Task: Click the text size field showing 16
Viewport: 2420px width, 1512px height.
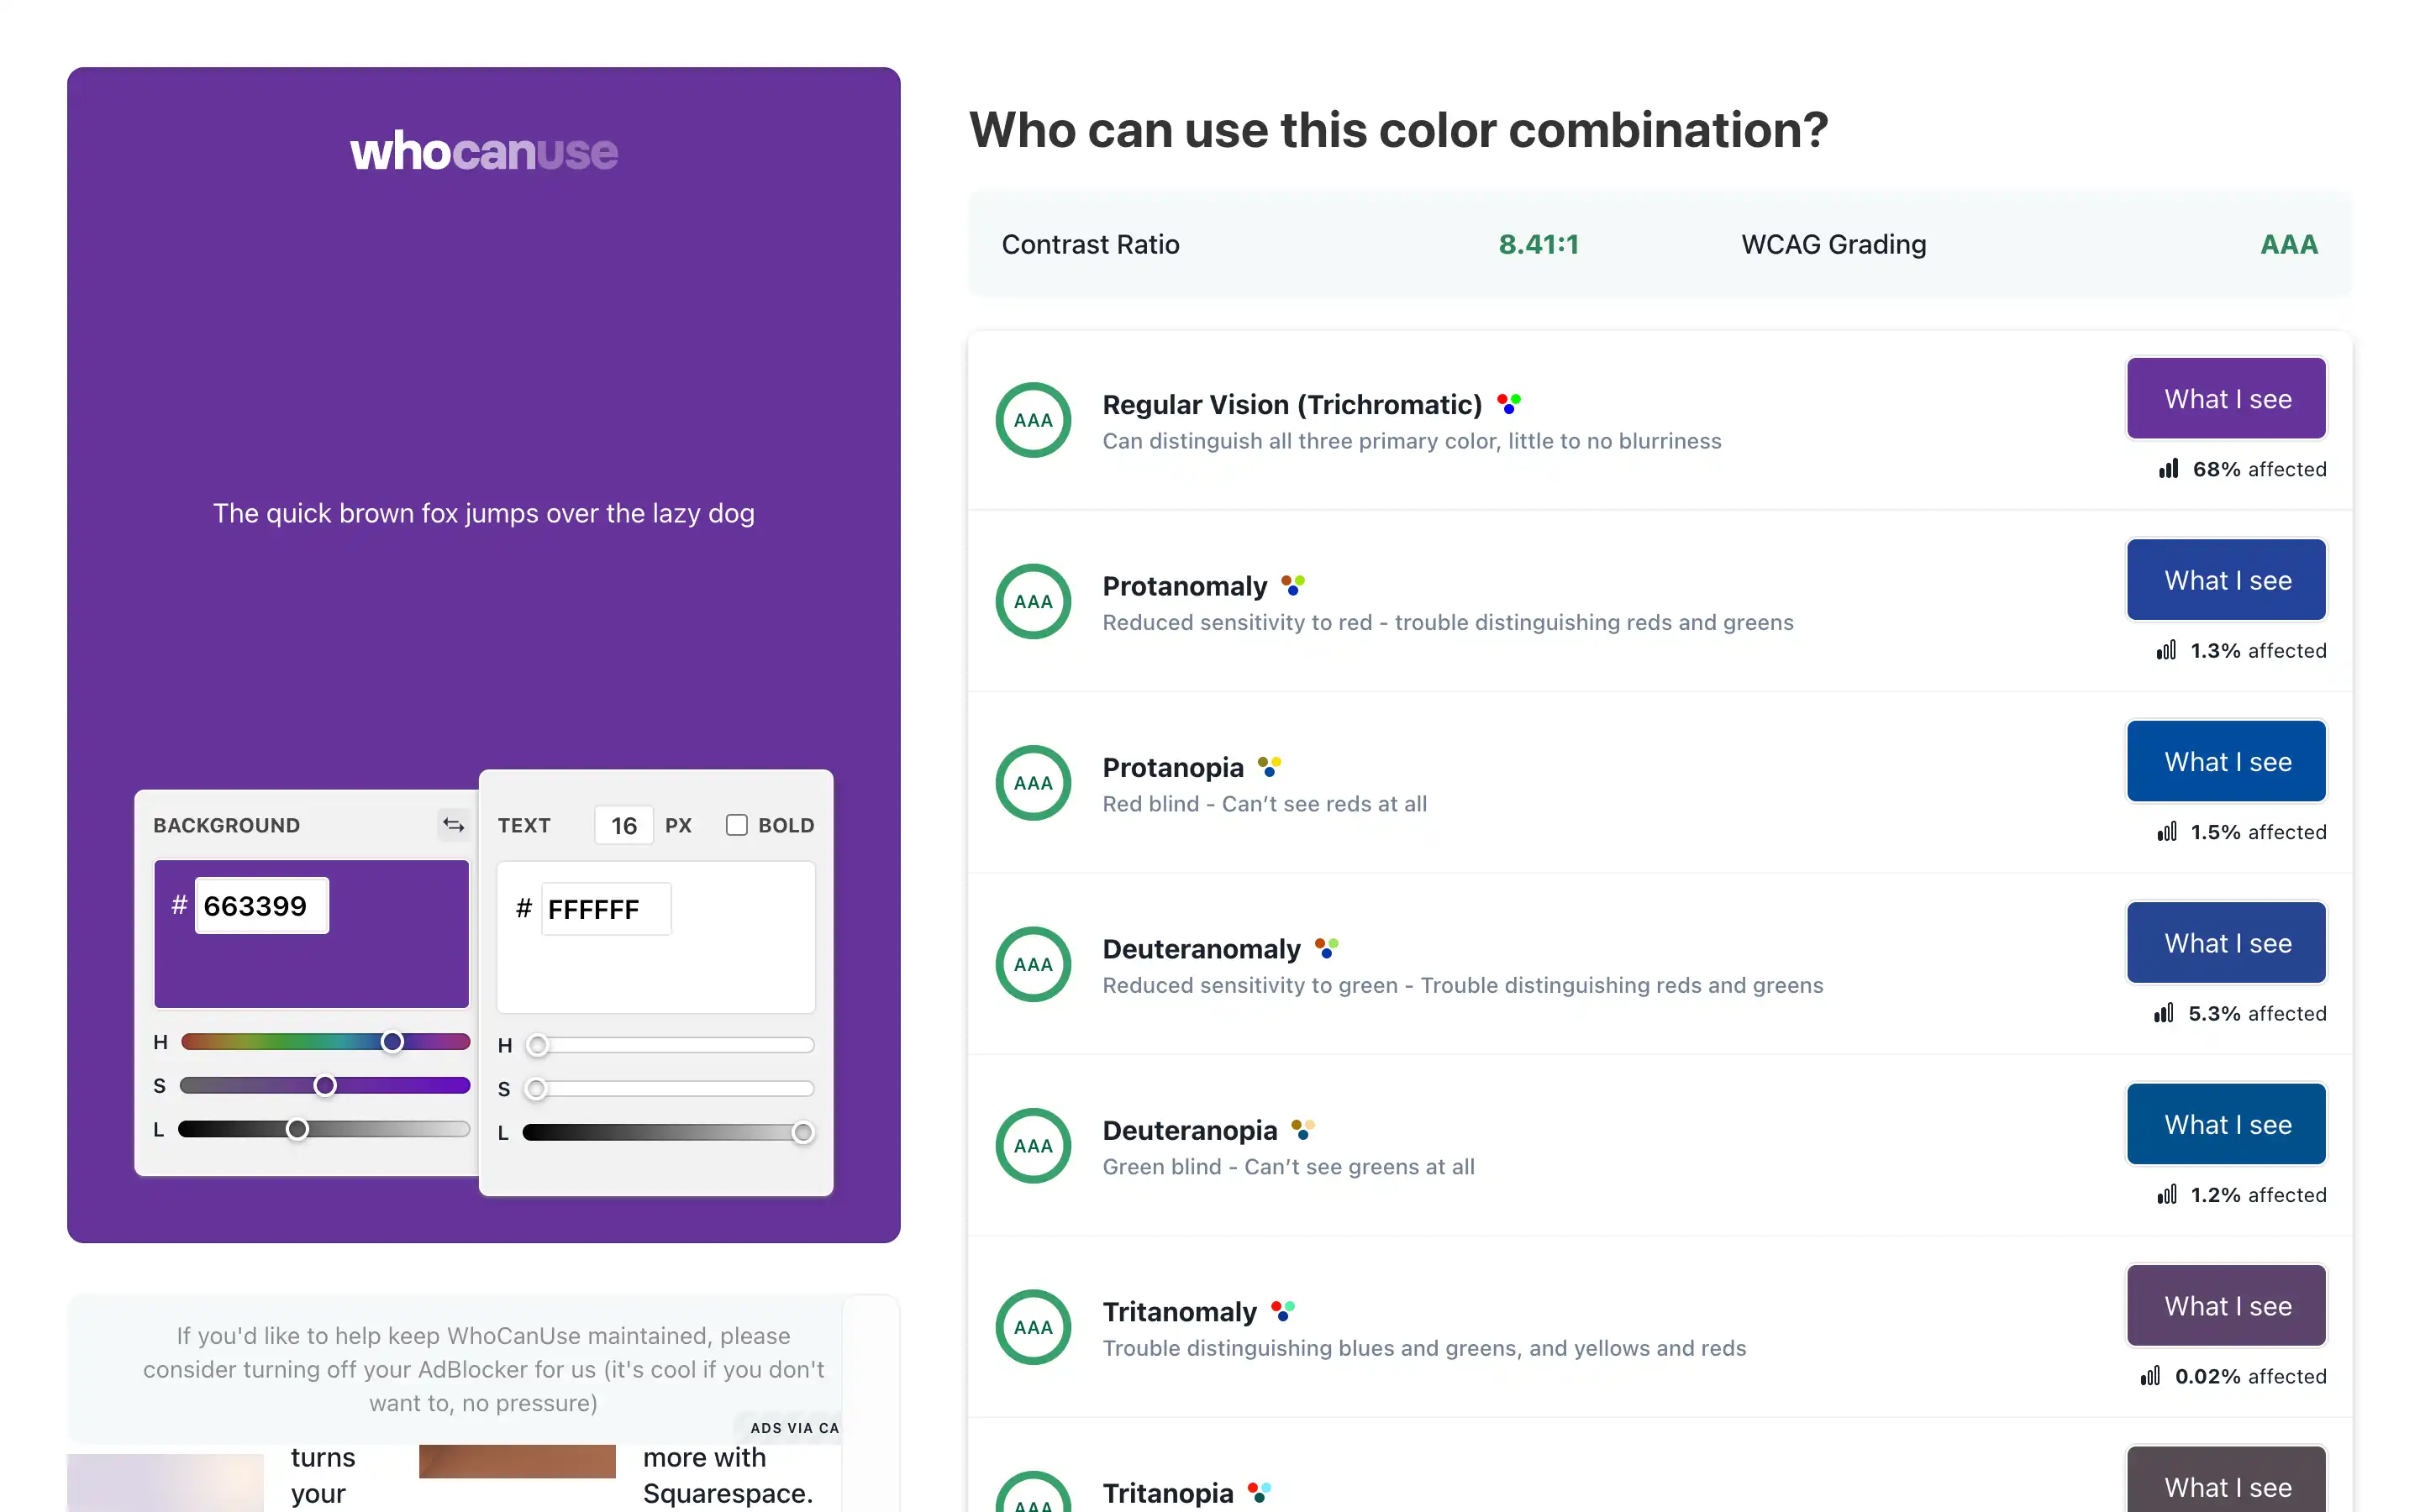Action: (624, 825)
